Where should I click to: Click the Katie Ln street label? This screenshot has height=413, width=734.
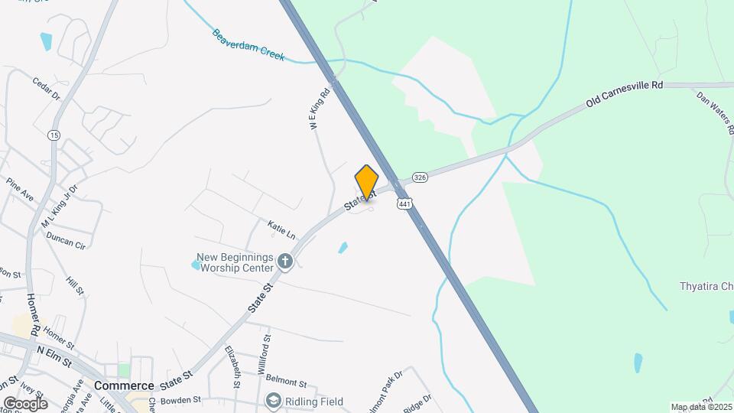(282, 230)
